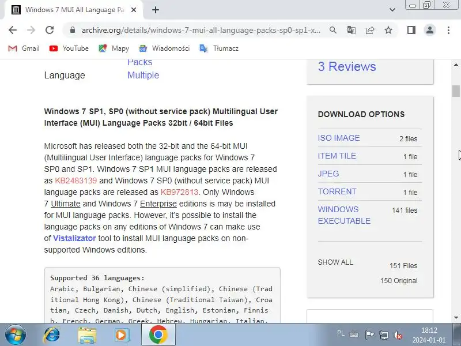Open the KB972813 link
This screenshot has width=461, height=346.
point(179,192)
